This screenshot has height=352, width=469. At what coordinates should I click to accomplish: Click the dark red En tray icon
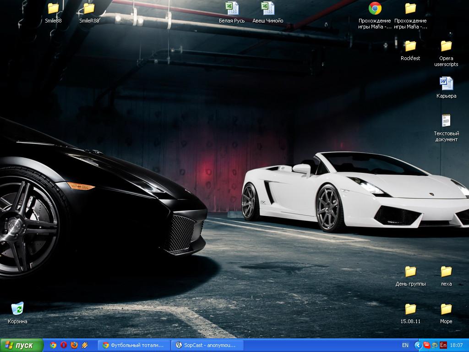point(443,345)
